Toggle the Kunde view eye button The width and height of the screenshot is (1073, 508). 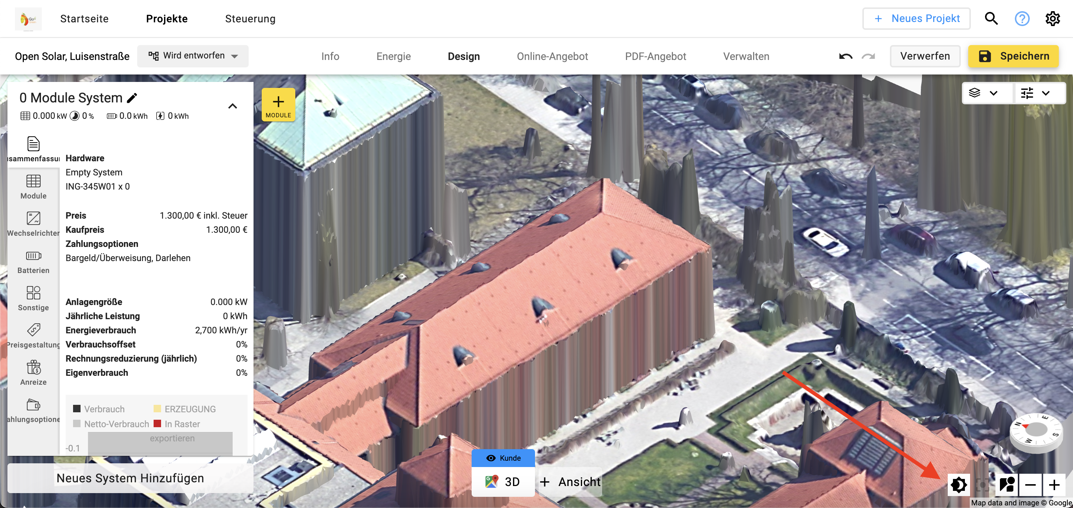(503, 458)
